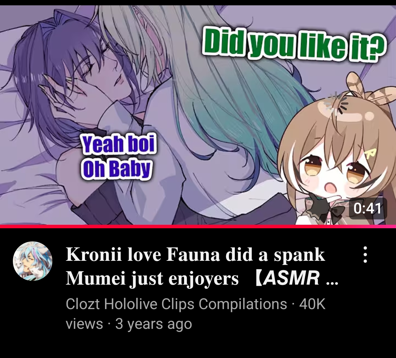The image size is (396, 358).
Task: Click the 'Did you like it?' caption
Action: [294, 44]
